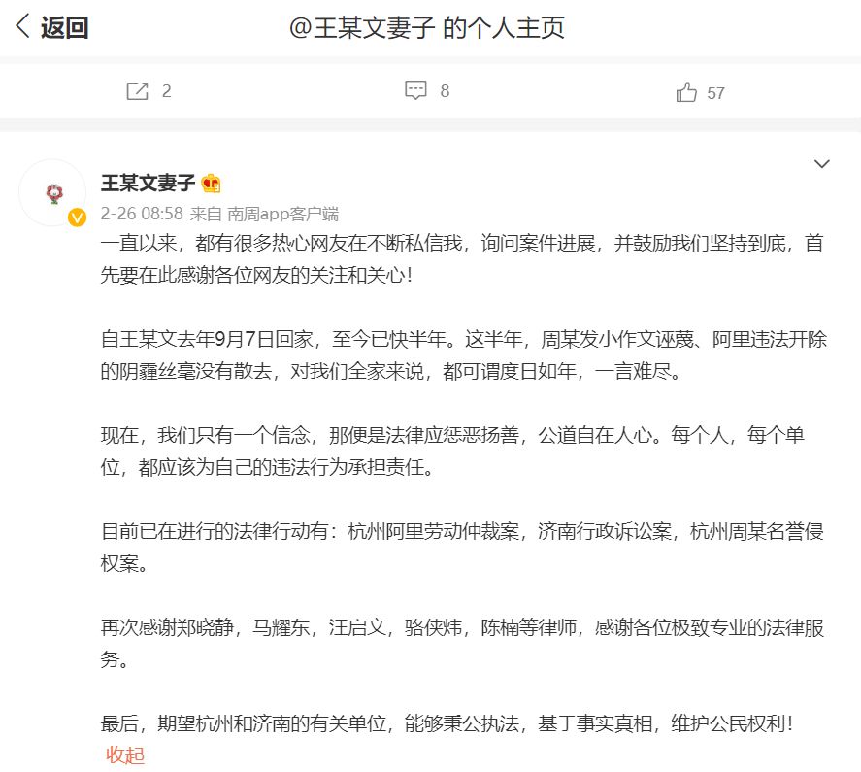This screenshot has width=861, height=772.
Task: Click the repost count 2
Action: click(166, 91)
